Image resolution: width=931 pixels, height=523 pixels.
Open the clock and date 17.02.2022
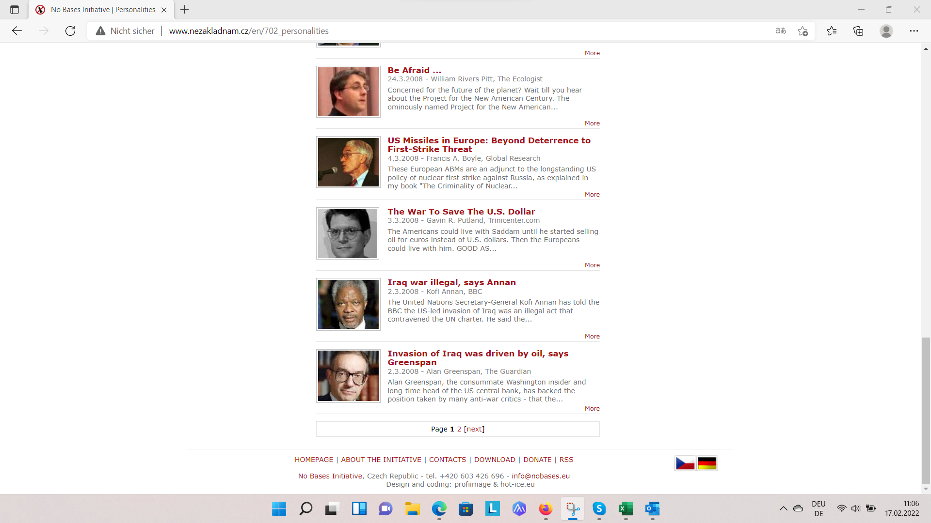(902, 508)
